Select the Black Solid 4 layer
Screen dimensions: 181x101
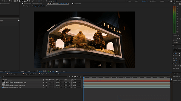[8, 81]
